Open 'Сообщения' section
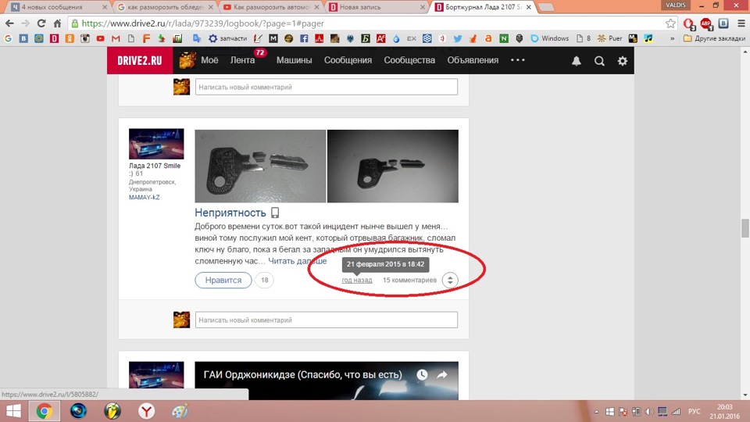The width and height of the screenshot is (750, 422). [x=348, y=60]
